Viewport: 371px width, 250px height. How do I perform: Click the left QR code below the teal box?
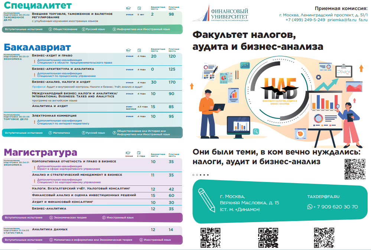(210, 238)
